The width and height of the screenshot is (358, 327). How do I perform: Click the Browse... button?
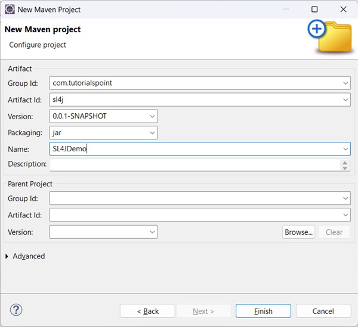pos(298,232)
